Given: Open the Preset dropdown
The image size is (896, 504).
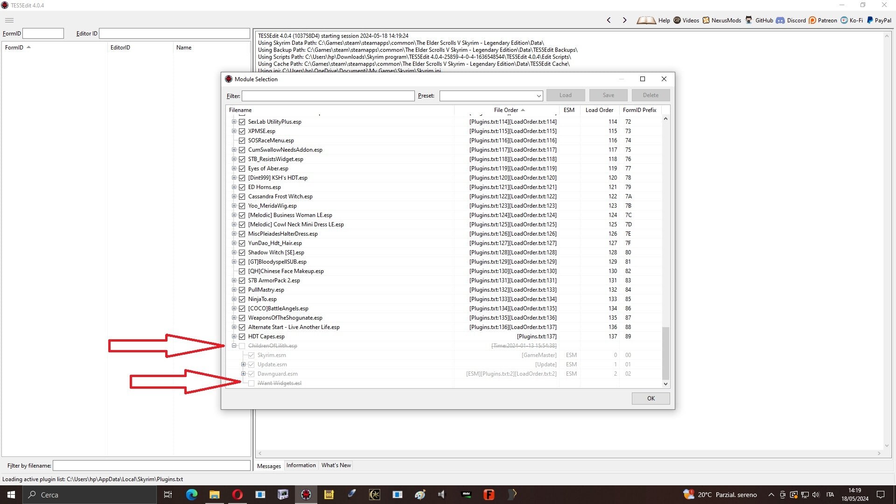Looking at the screenshot, I should pos(539,96).
